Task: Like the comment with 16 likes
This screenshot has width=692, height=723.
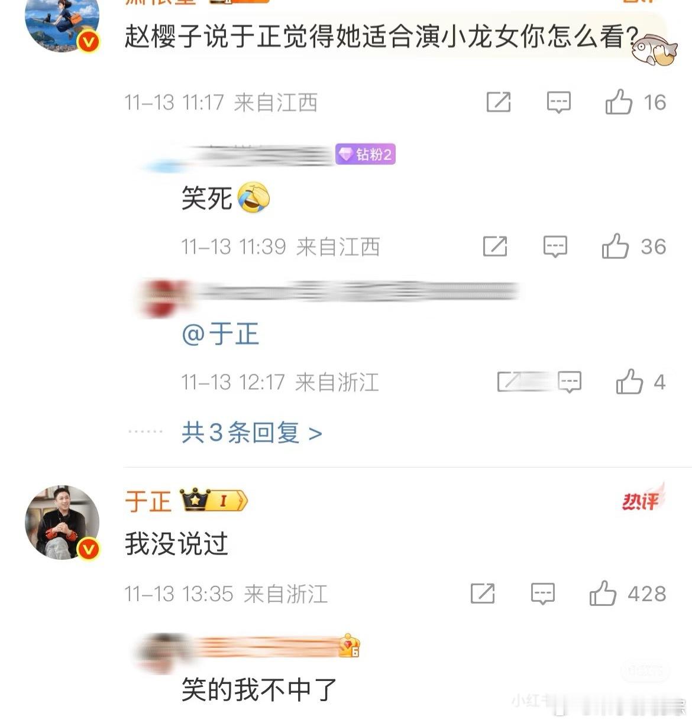Action: pyautogui.click(x=619, y=102)
